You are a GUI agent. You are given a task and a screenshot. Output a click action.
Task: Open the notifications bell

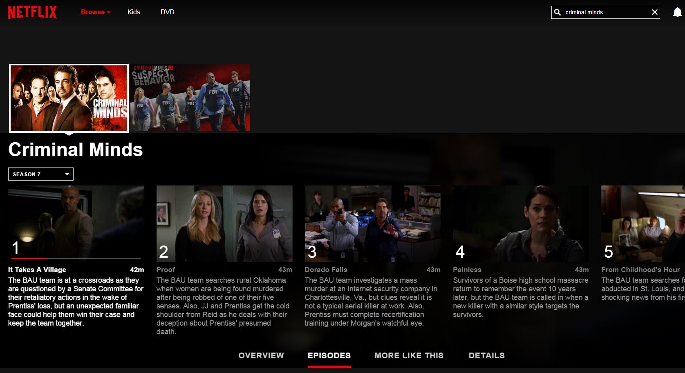click(677, 12)
